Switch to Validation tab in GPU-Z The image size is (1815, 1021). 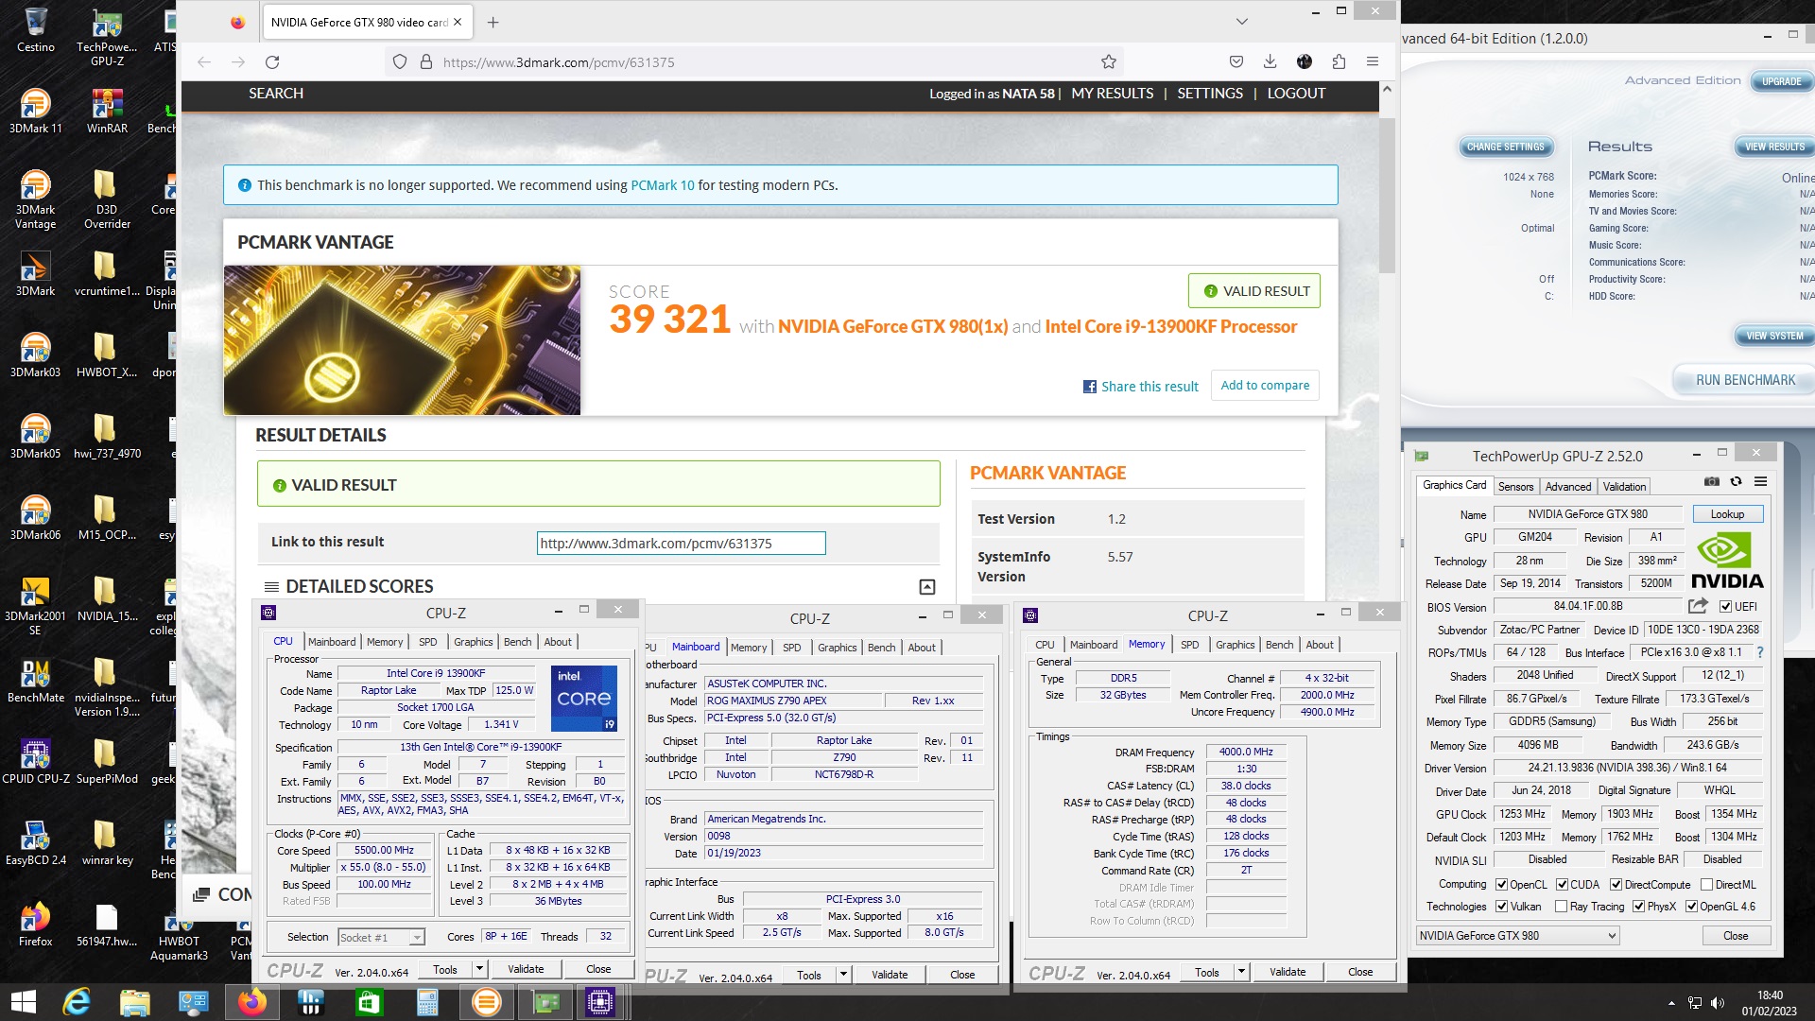1624,487
